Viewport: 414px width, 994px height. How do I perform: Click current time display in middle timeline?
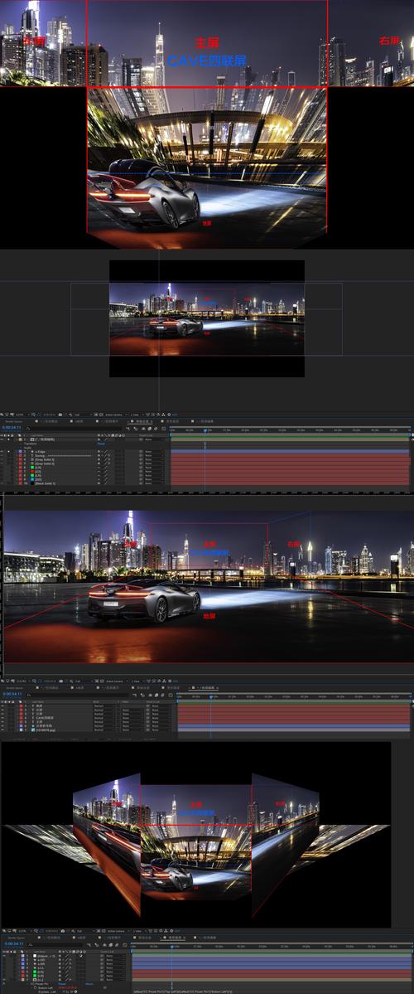12,694
